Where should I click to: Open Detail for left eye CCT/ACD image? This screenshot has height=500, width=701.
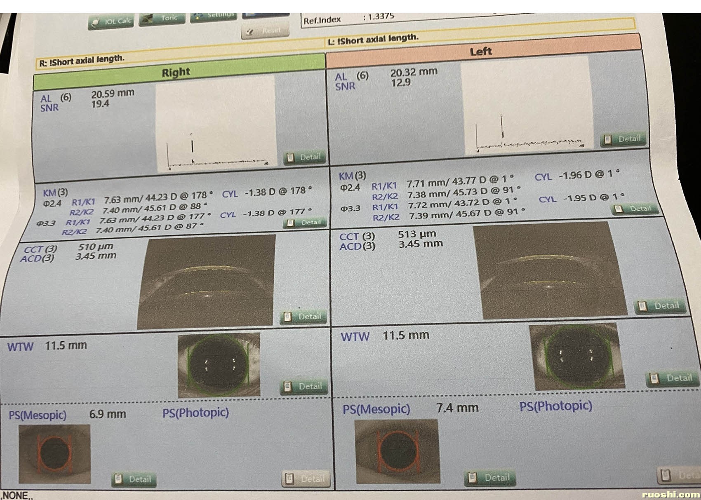661,306
